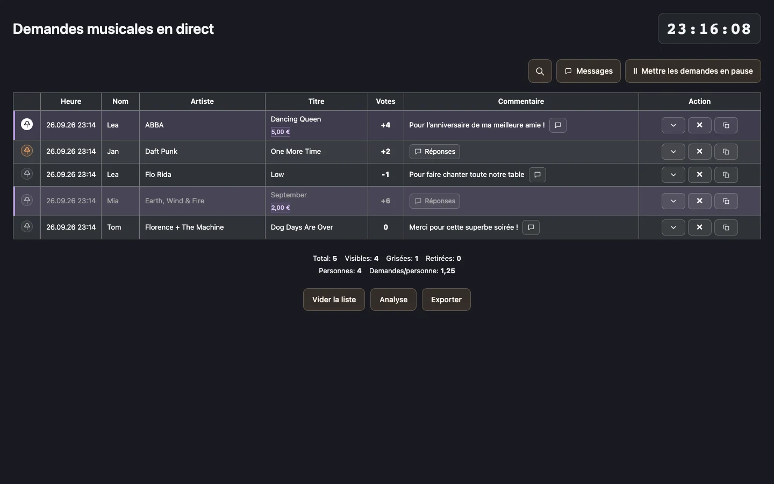774x484 pixels.
Task: Toggle pin on ABBA row
Action: [27, 124]
